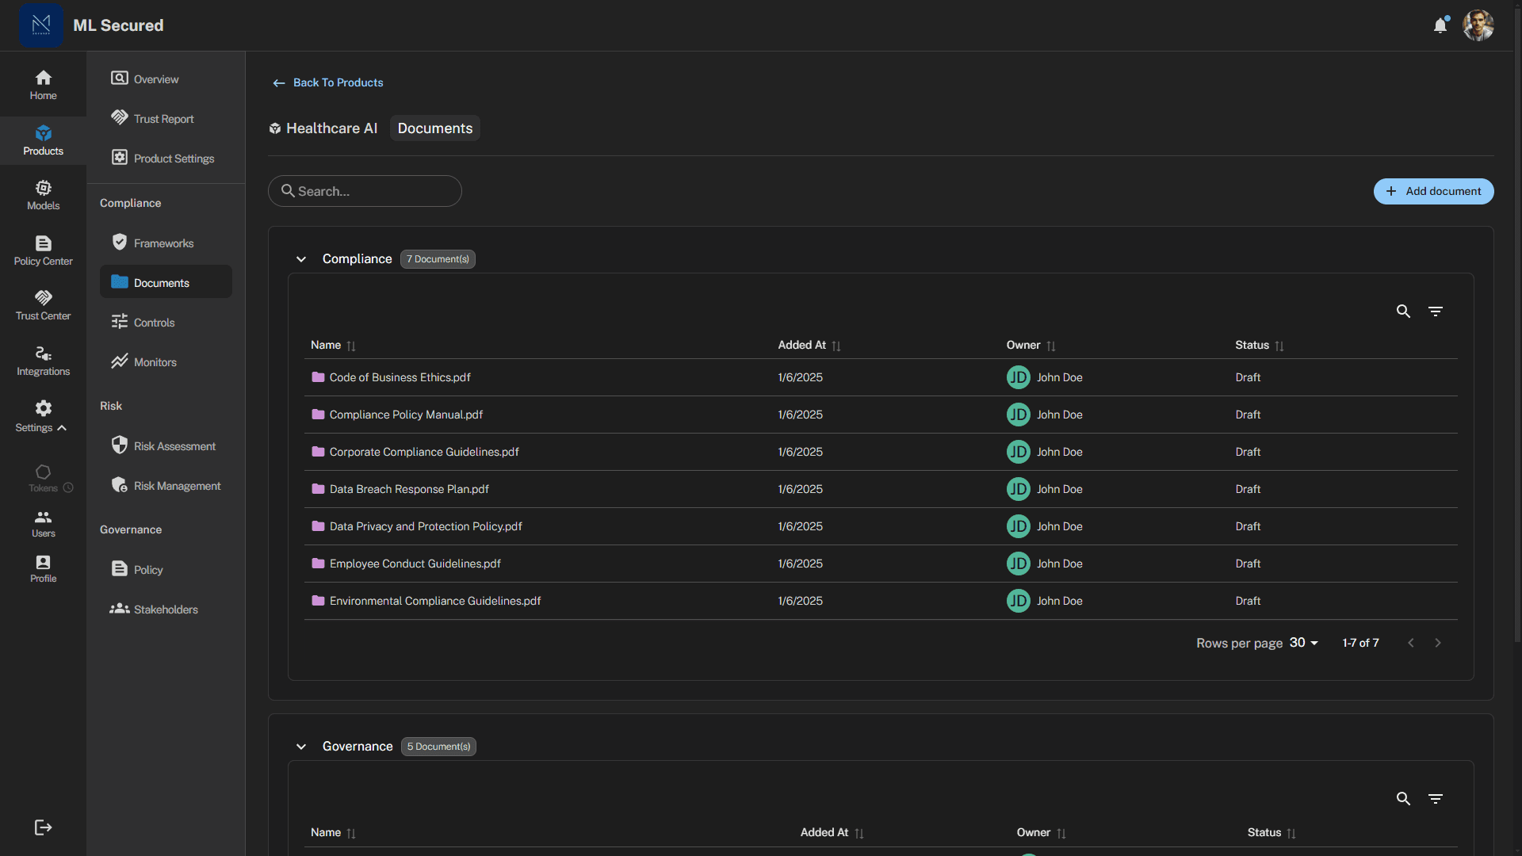Collapse the Compliance documents section
The image size is (1522, 856).
click(x=301, y=259)
